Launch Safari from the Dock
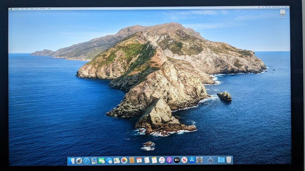Image resolution: width=305 pixels, height=171 pixels. tap(87, 161)
